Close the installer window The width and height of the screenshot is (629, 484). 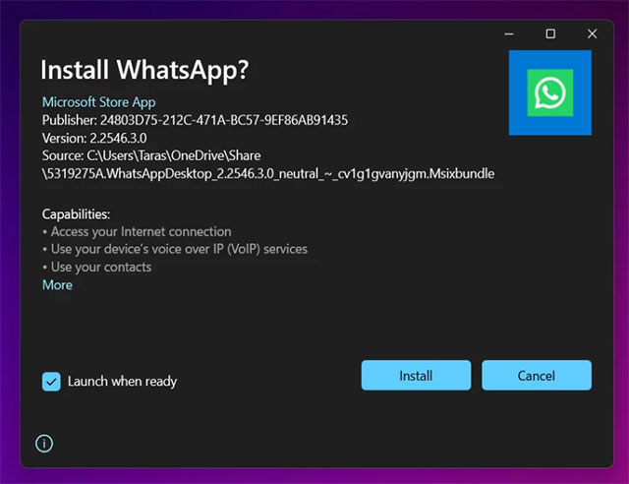[592, 33]
